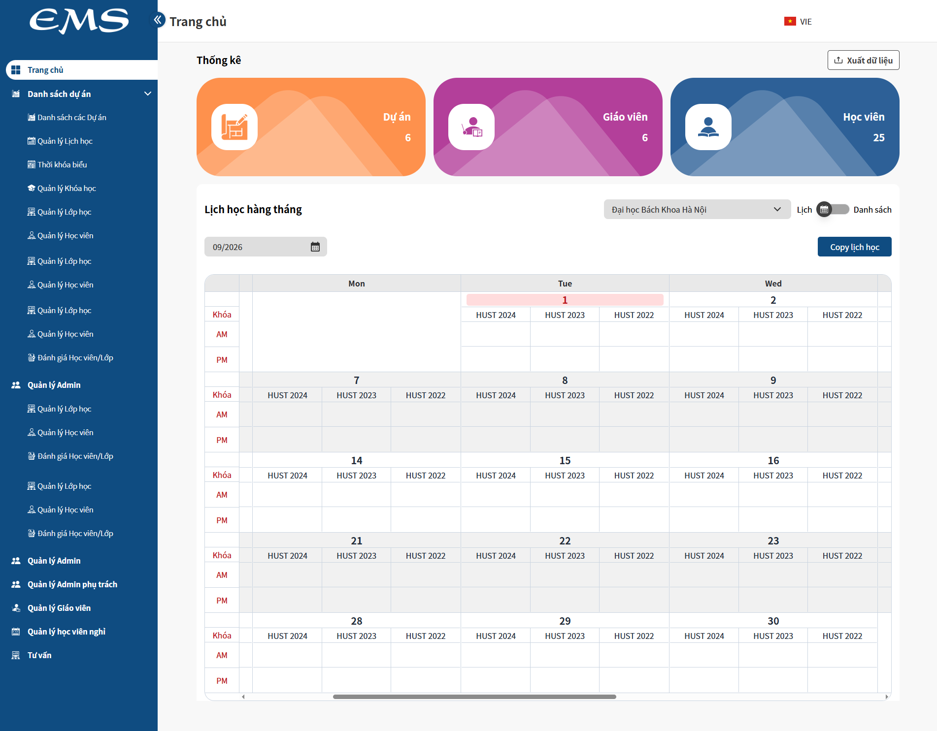Click the Dự án card icon

pyautogui.click(x=234, y=127)
